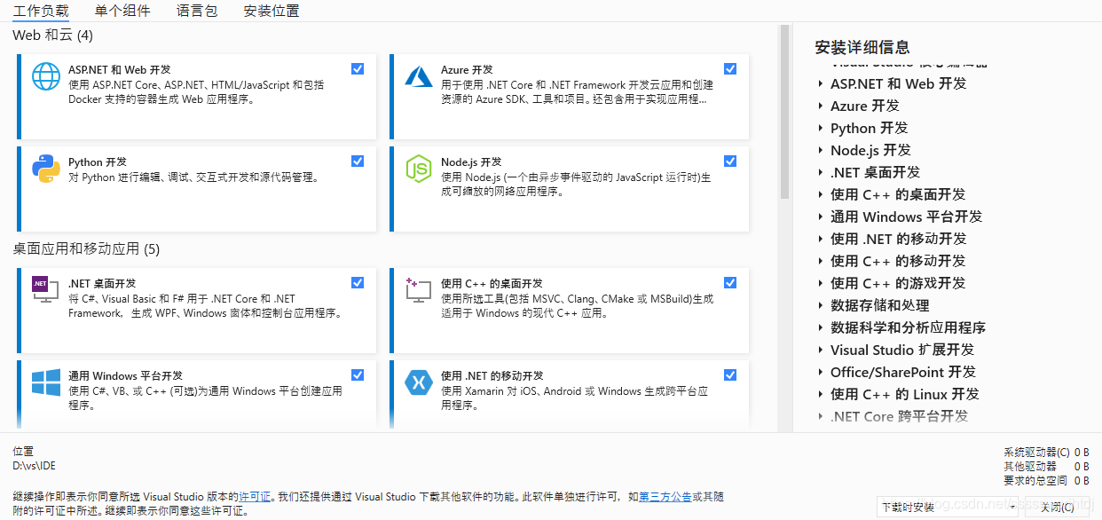
Task: Open the 语言包 tab
Action: click(197, 11)
